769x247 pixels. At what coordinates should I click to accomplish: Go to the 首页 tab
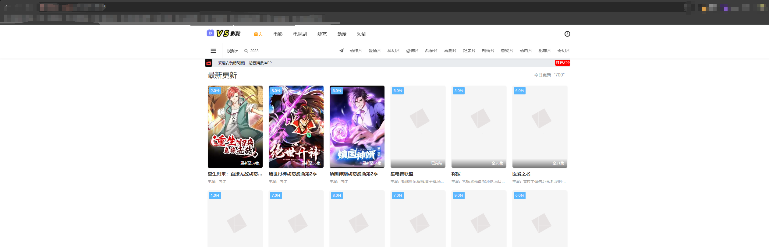[x=258, y=34]
